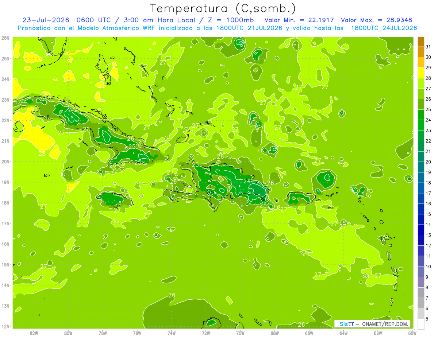
Task: Click the date text "23-Jul-2026"
Action: coord(46,20)
